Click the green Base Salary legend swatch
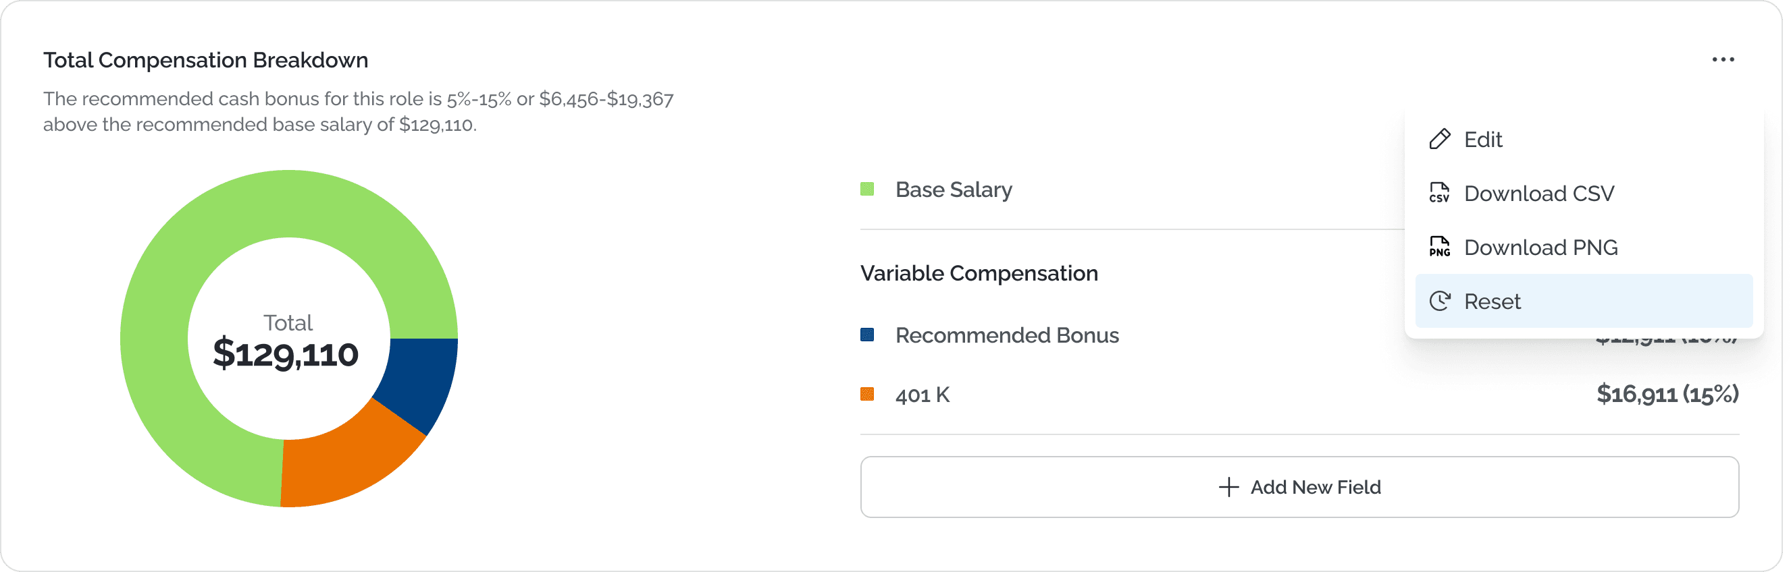Image resolution: width=1791 pixels, height=572 pixels. [x=867, y=190]
